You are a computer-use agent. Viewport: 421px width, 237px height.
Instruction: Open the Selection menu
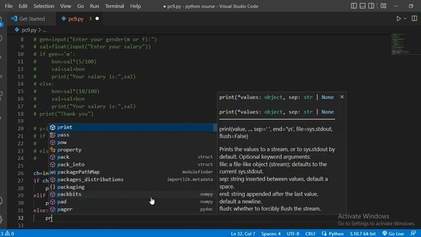[x=43, y=6]
